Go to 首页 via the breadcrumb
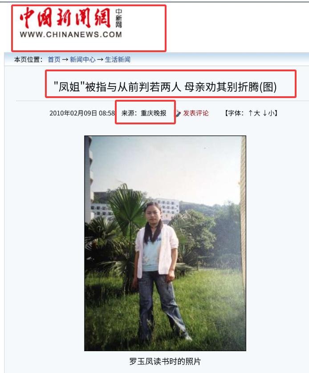309x373 pixels. (x=54, y=59)
